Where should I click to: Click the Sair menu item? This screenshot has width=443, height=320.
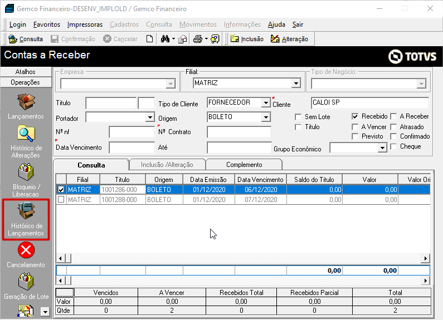coord(298,24)
